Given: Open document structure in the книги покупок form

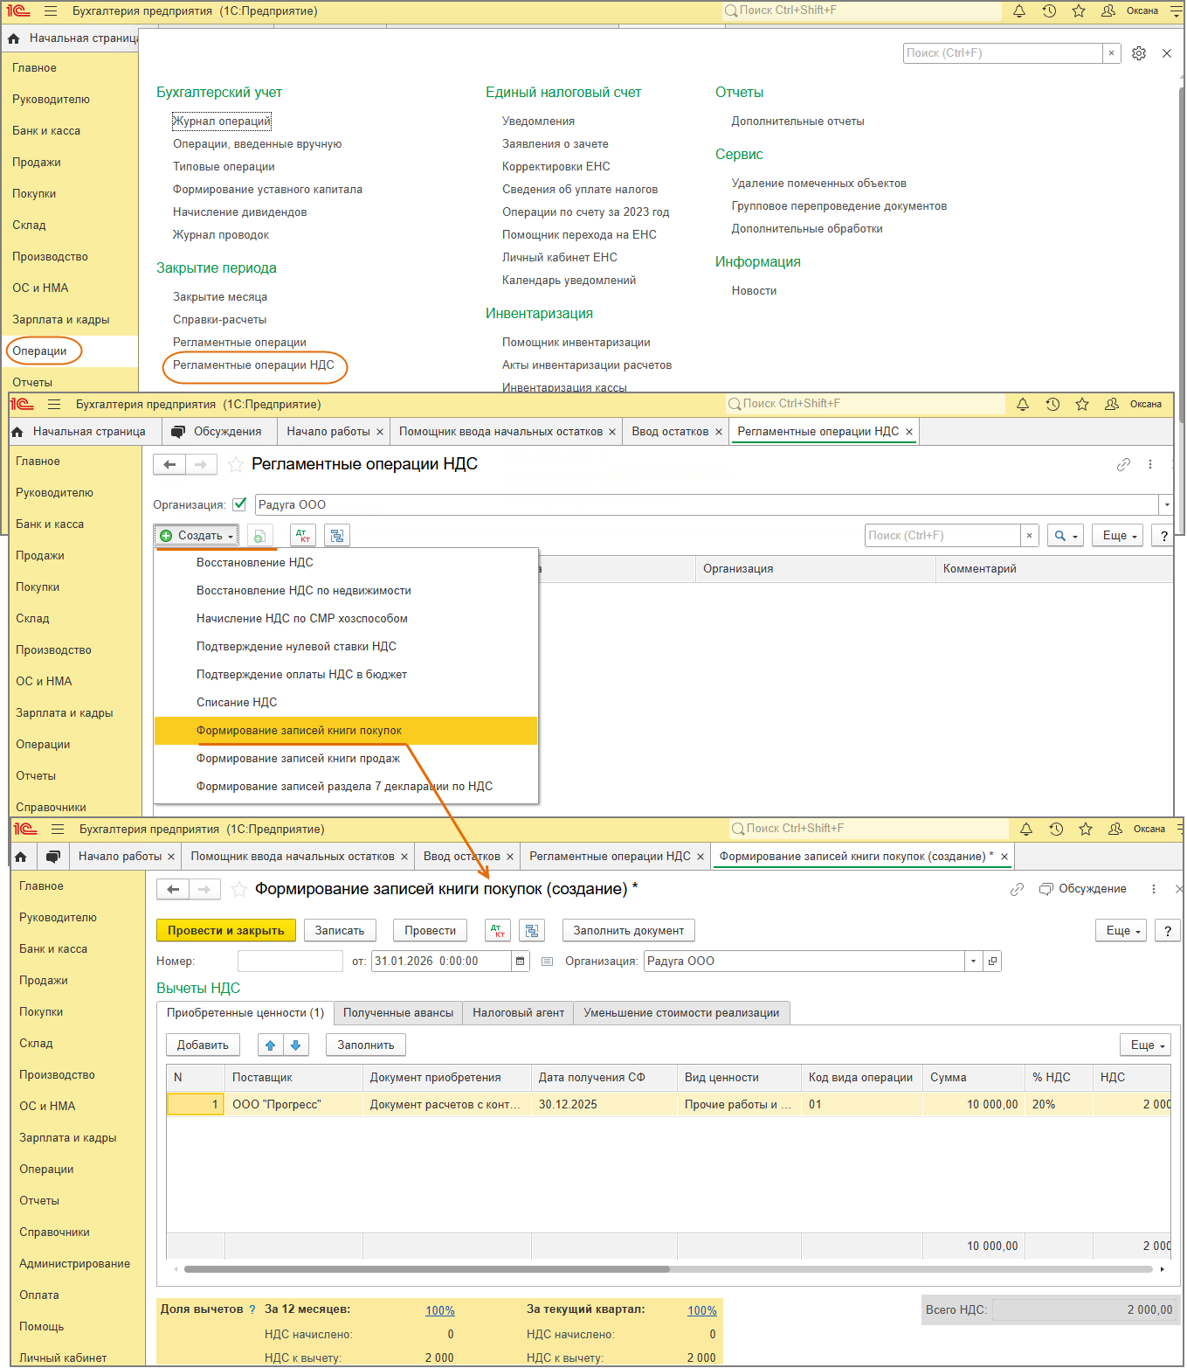Looking at the screenshot, I should point(532,931).
